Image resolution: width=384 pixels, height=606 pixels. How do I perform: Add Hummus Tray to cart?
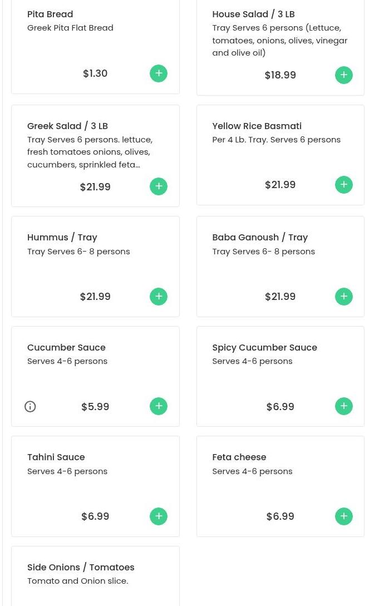click(159, 297)
